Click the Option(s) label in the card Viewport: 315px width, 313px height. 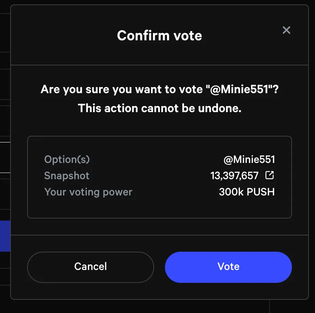pyautogui.click(x=67, y=159)
